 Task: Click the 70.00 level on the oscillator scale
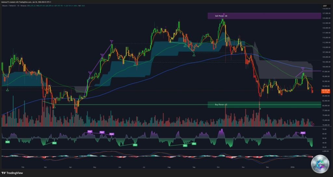325,129
